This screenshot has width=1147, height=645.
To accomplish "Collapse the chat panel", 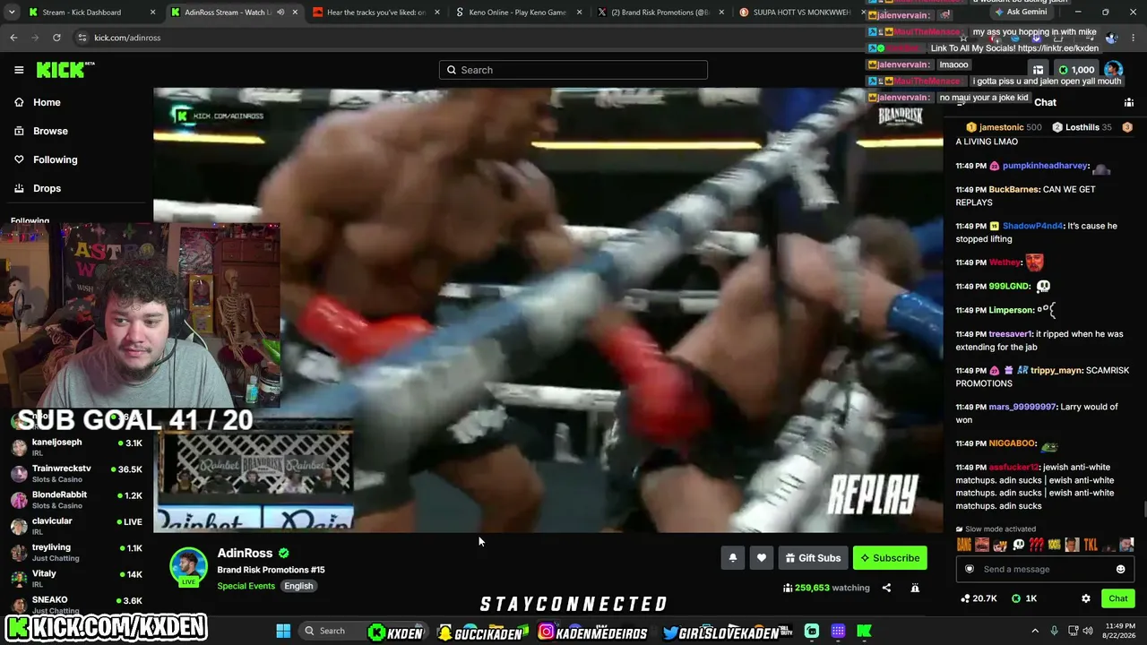I will pyautogui.click(x=961, y=102).
